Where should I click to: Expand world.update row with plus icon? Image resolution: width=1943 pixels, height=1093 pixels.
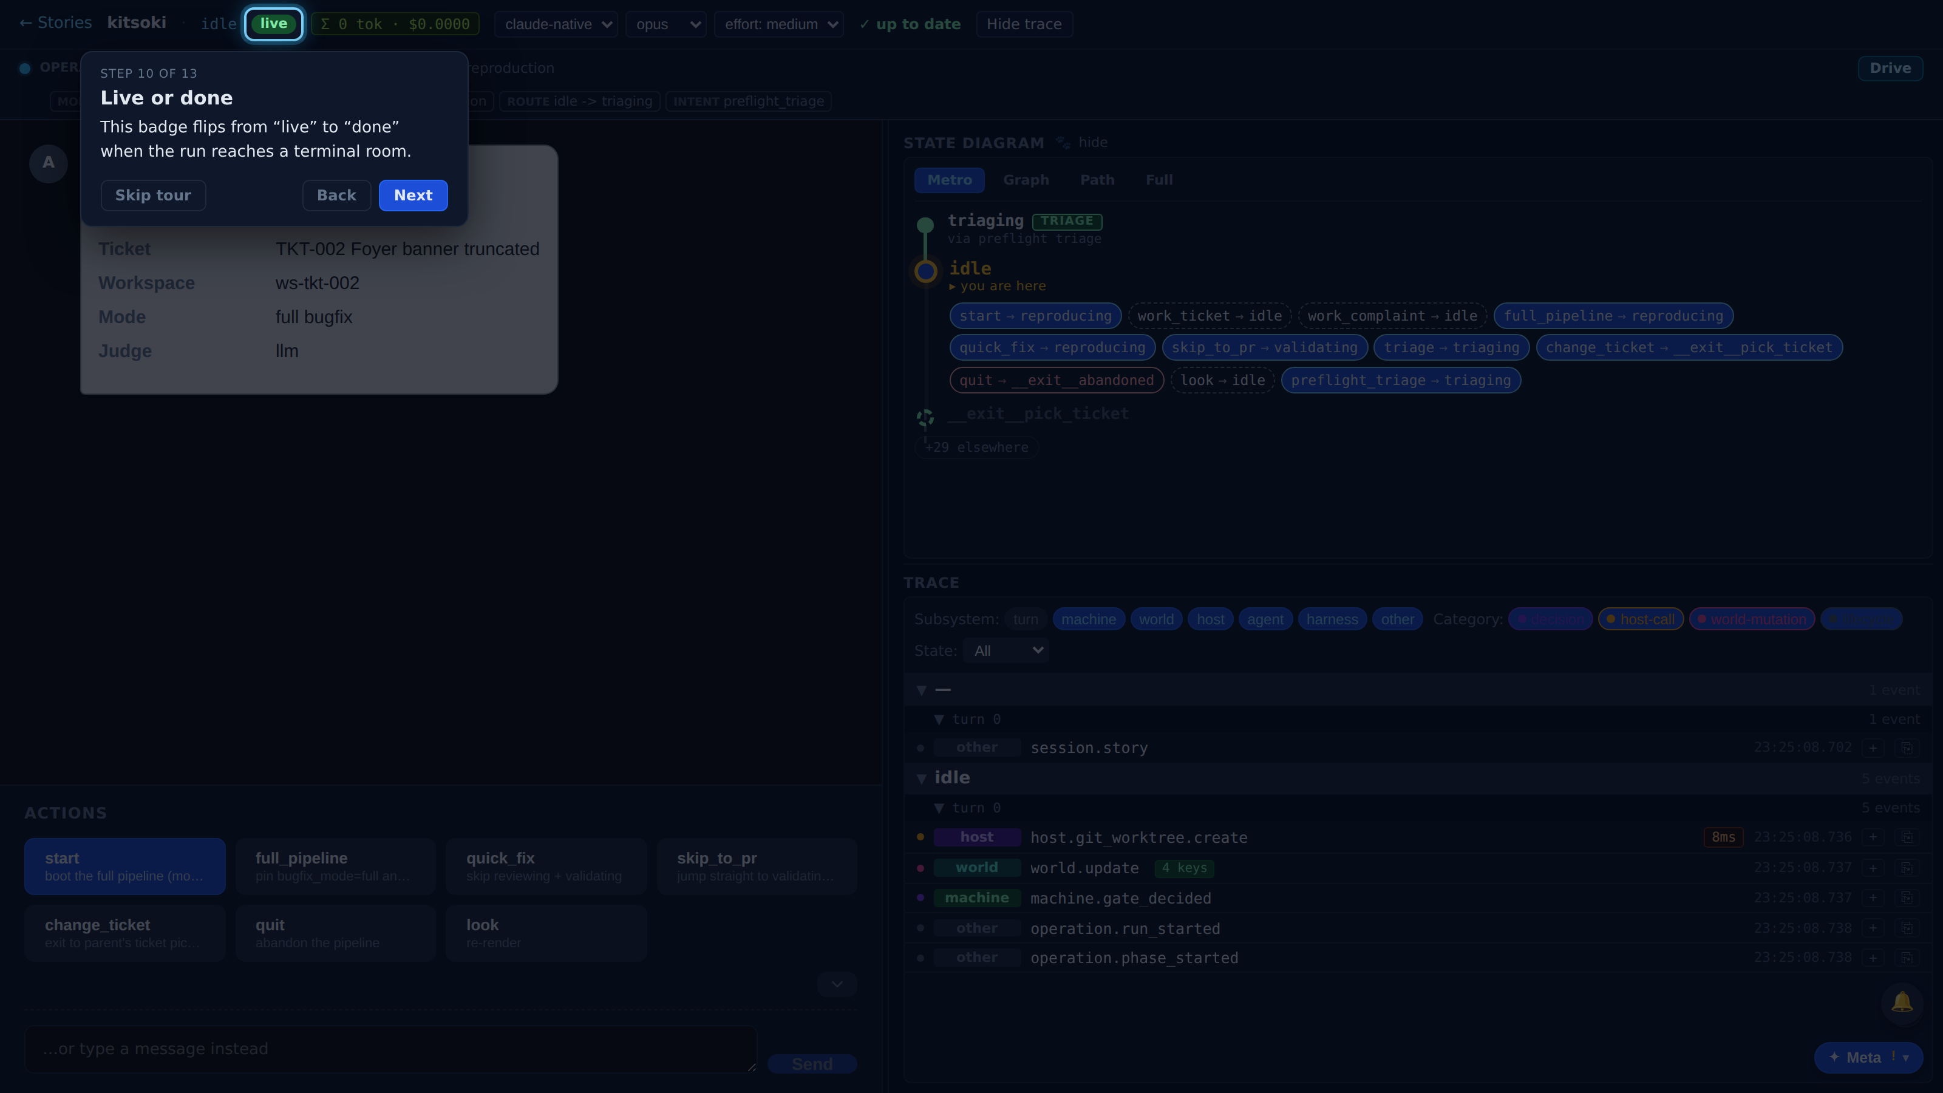tap(1873, 868)
